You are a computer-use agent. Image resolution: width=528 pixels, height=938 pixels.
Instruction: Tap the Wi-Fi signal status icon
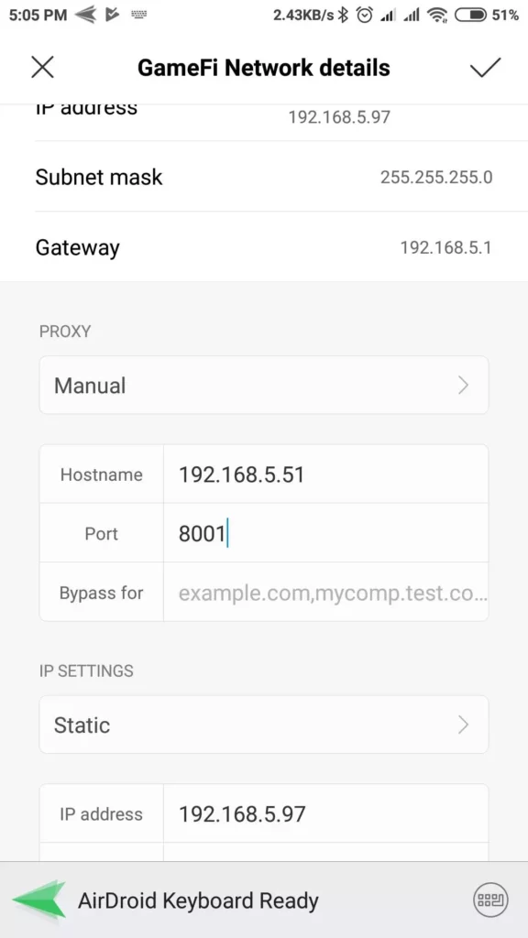[437, 15]
